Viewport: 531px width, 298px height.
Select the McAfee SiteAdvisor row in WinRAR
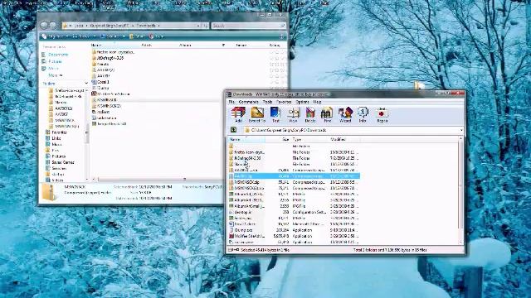[x=294, y=236]
